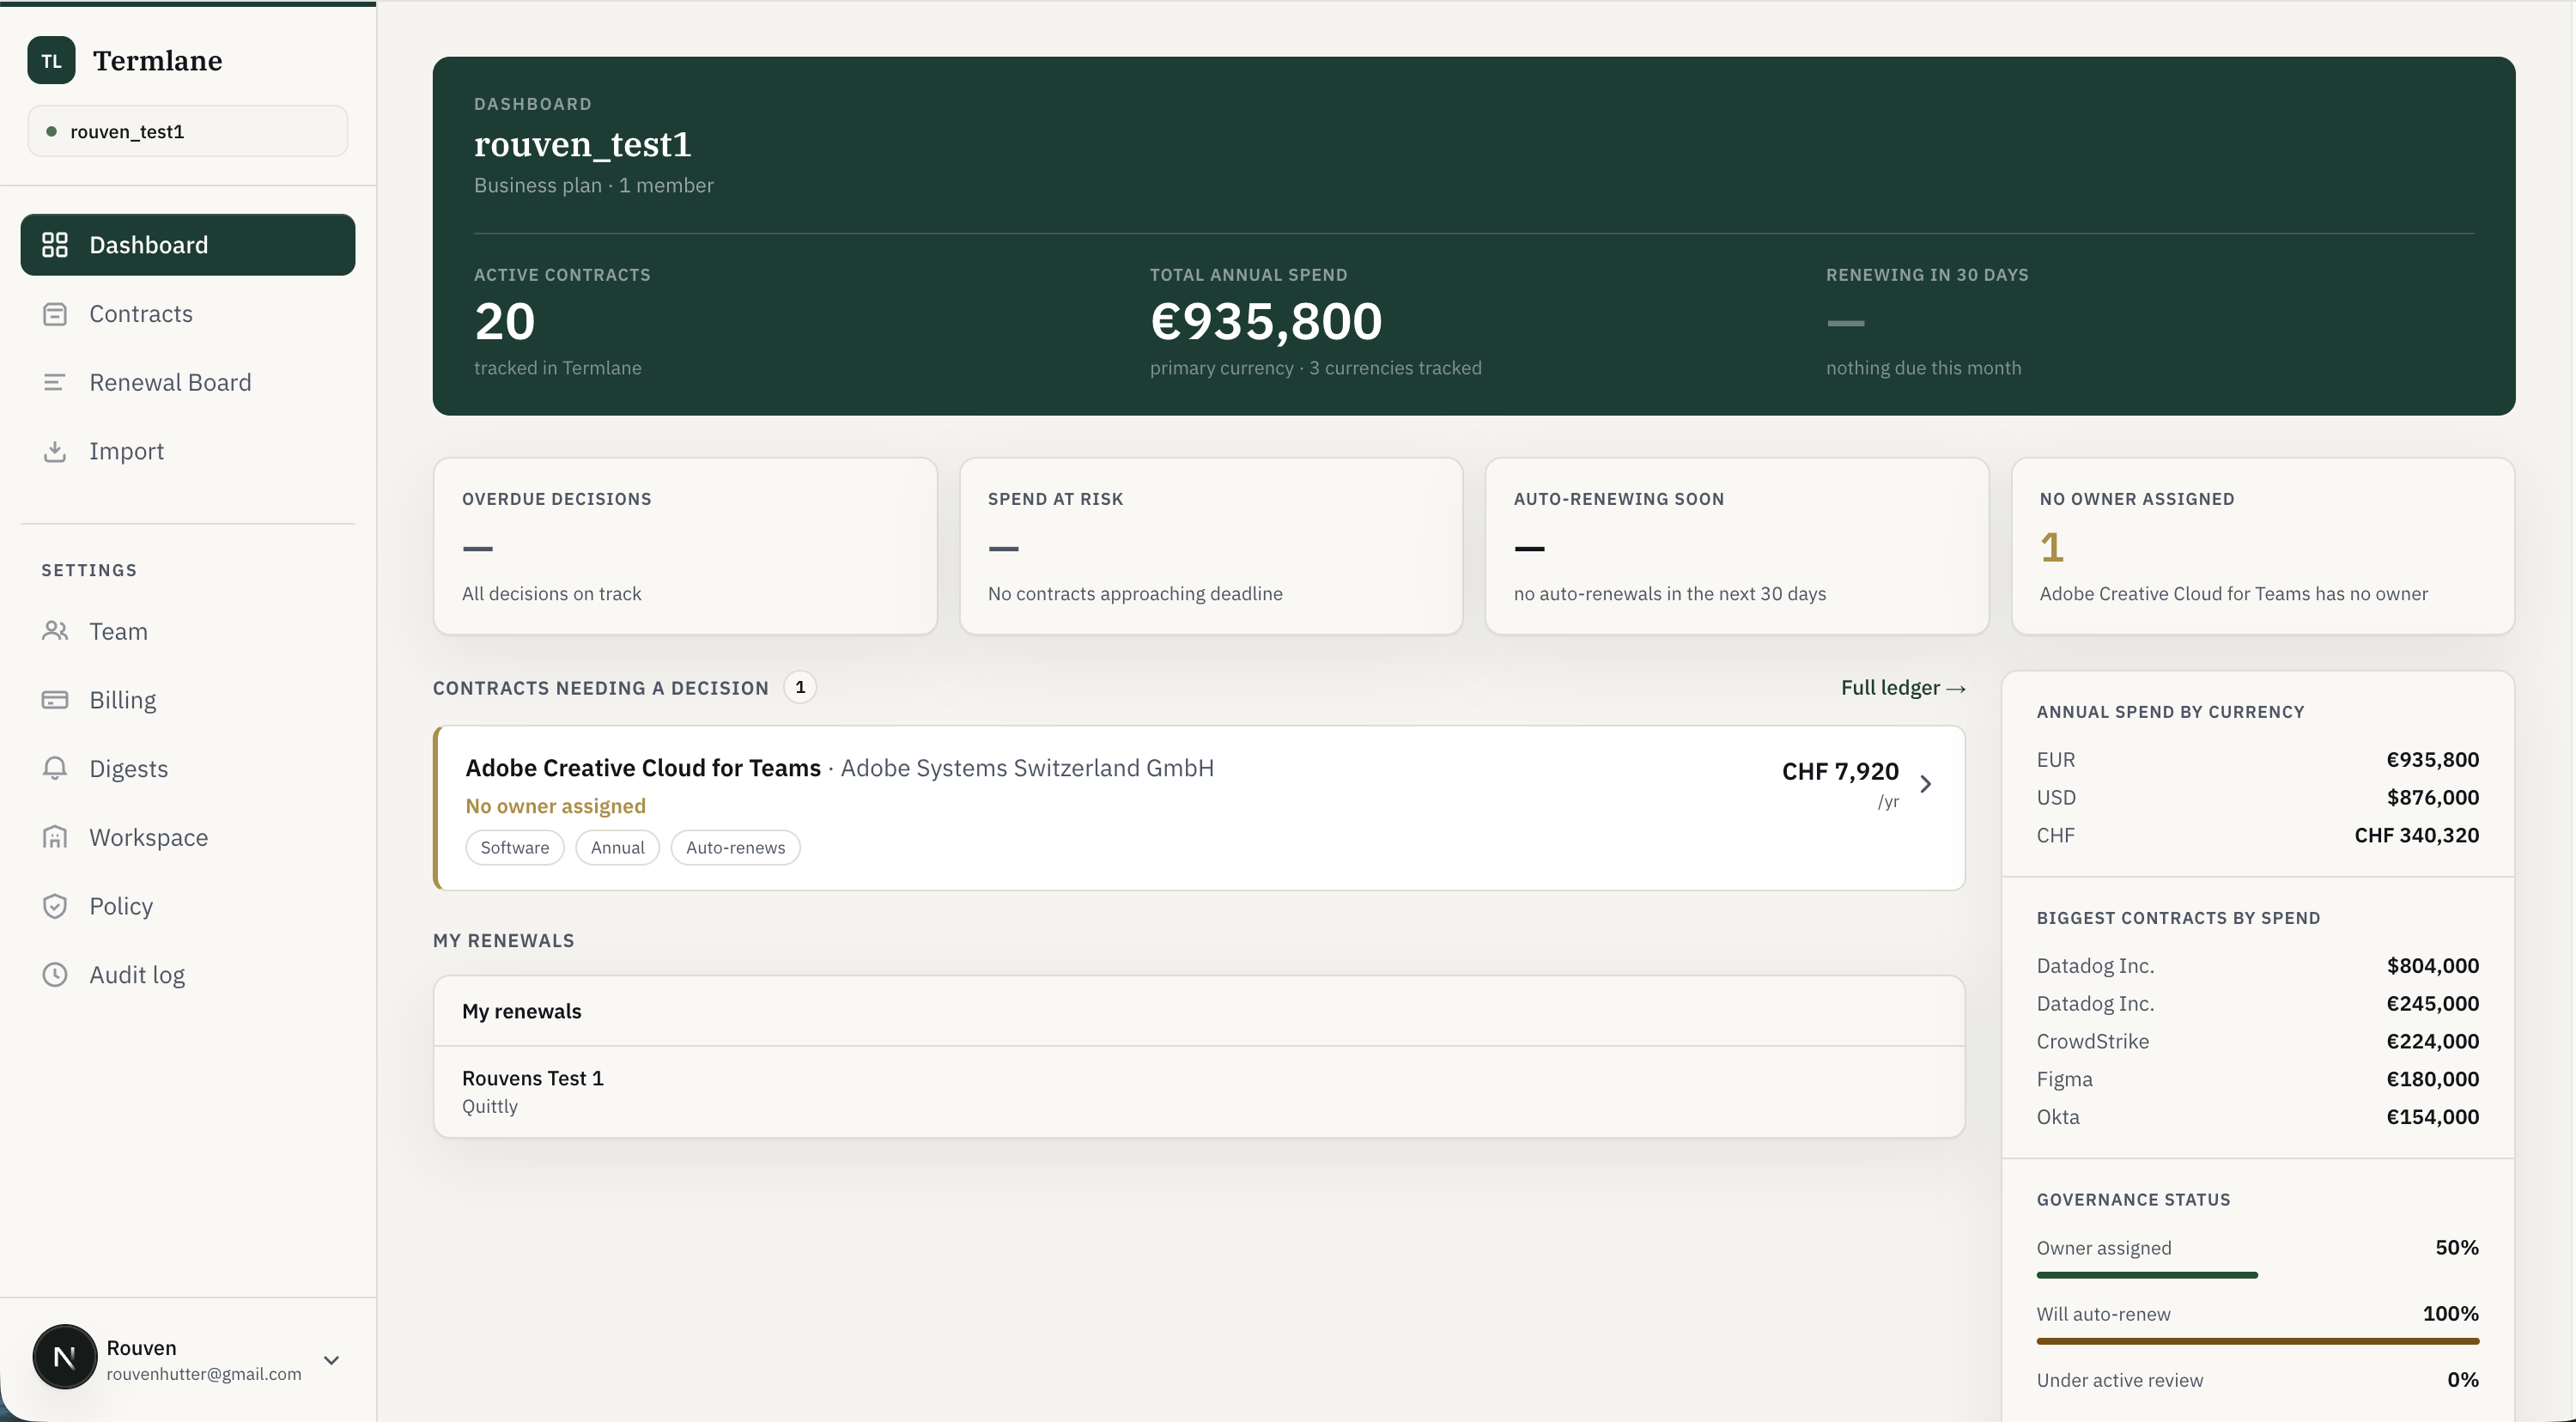Screen dimensions: 2576x1422
Task: Click the Import download icon
Action: pyautogui.click(x=55, y=451)
